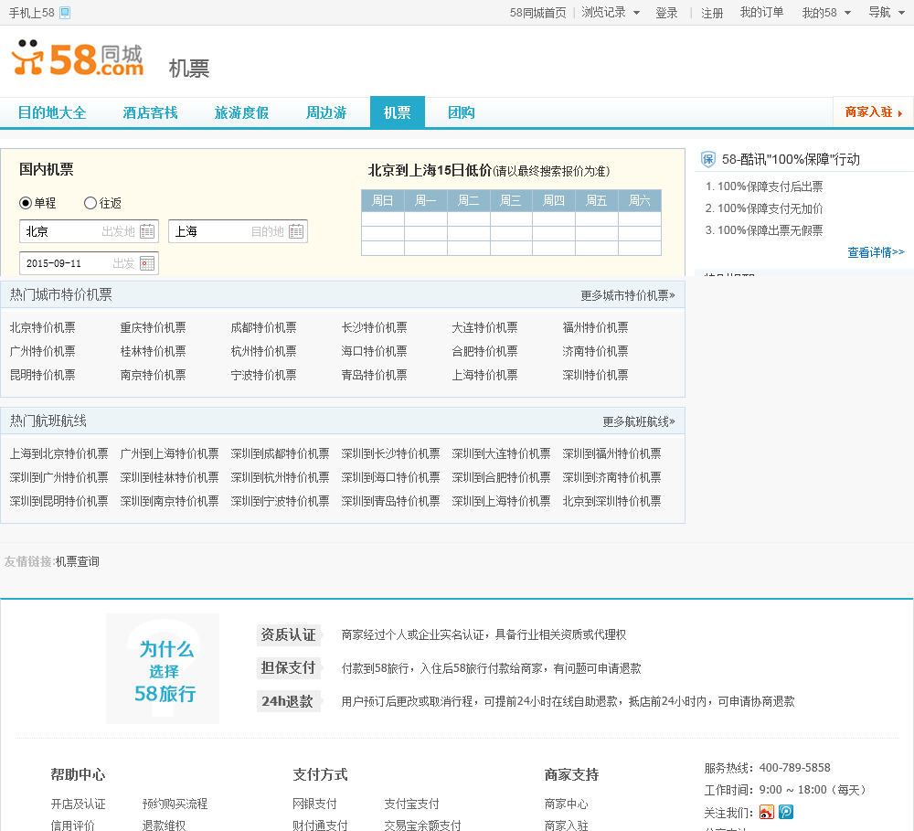The height and width of the screenshot is (831, 914).
Task: Open 深圳到合肥特价机票 route link
Action: [x=501, y=477]
